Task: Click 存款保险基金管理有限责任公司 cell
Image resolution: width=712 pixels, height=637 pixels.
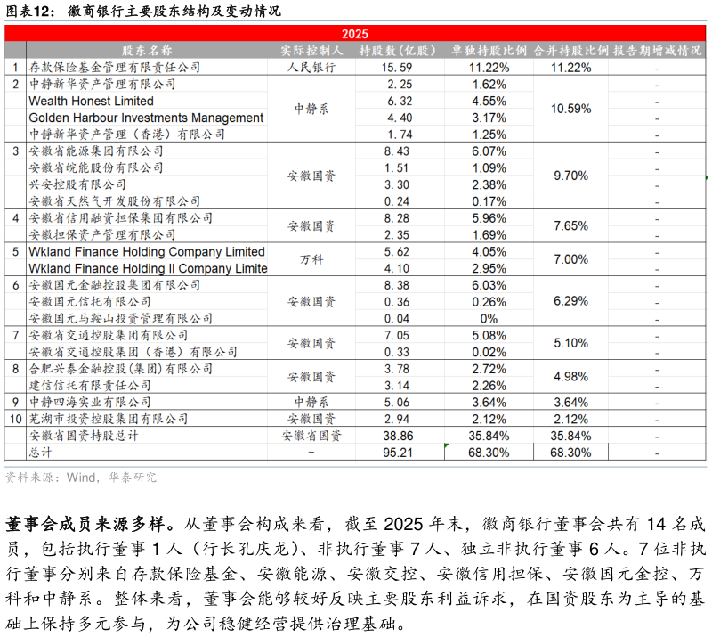Action: (115, 68)
